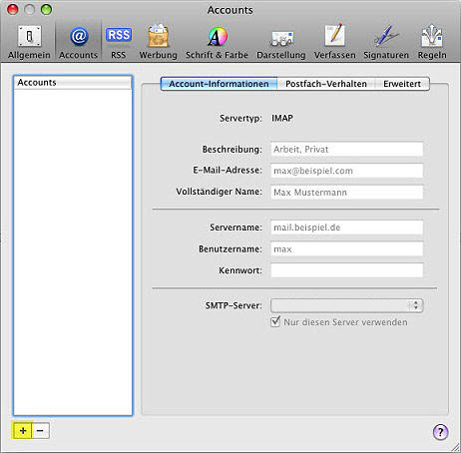This screenshot has height=453, width=461.
Task: Open the Signaturen preferences pane
Action: pyautogui.click(x=386, y=41)
